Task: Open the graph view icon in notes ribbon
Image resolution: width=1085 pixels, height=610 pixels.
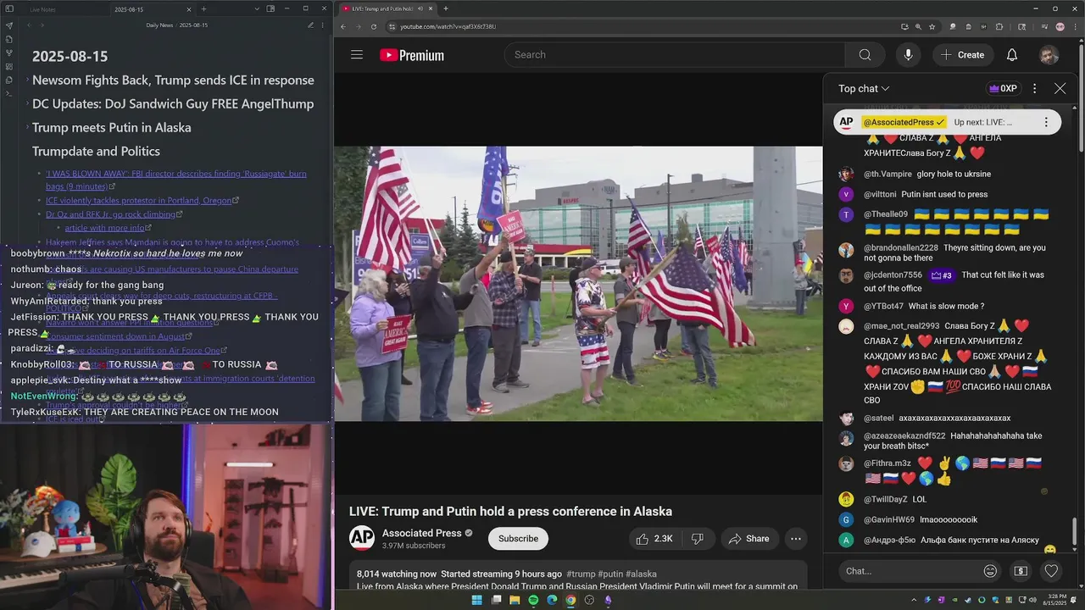Action: point(8,53)
